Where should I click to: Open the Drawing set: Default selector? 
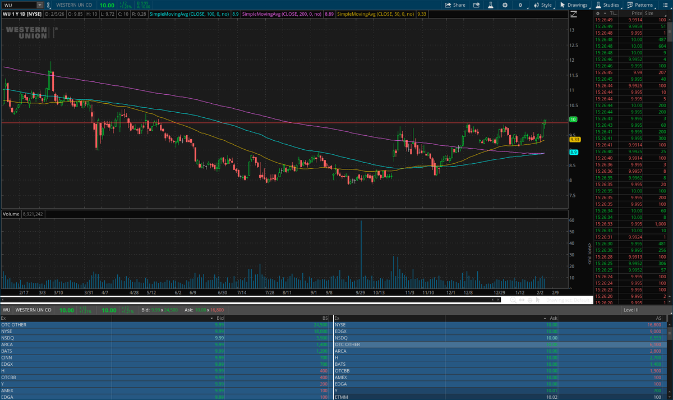point(568,300)
